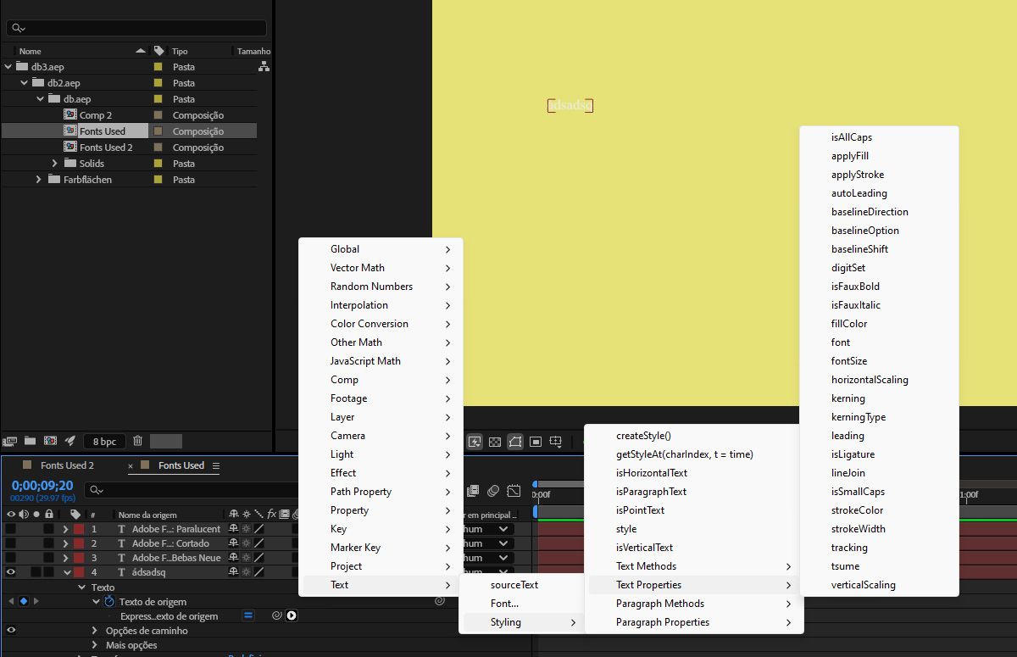This screenshot has height=657, width=1017.
Task: Hide the ádsadsq layer eye toggle
Action: [x=11, y=572]
